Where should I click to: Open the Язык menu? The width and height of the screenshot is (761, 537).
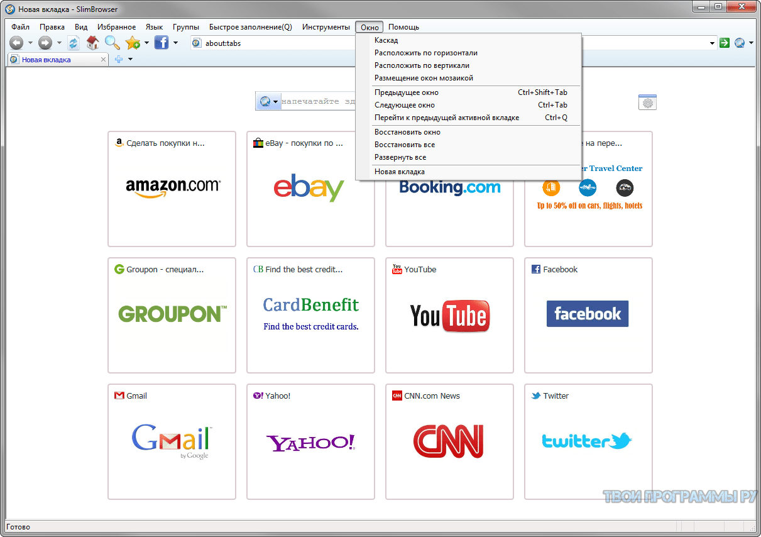154,27
